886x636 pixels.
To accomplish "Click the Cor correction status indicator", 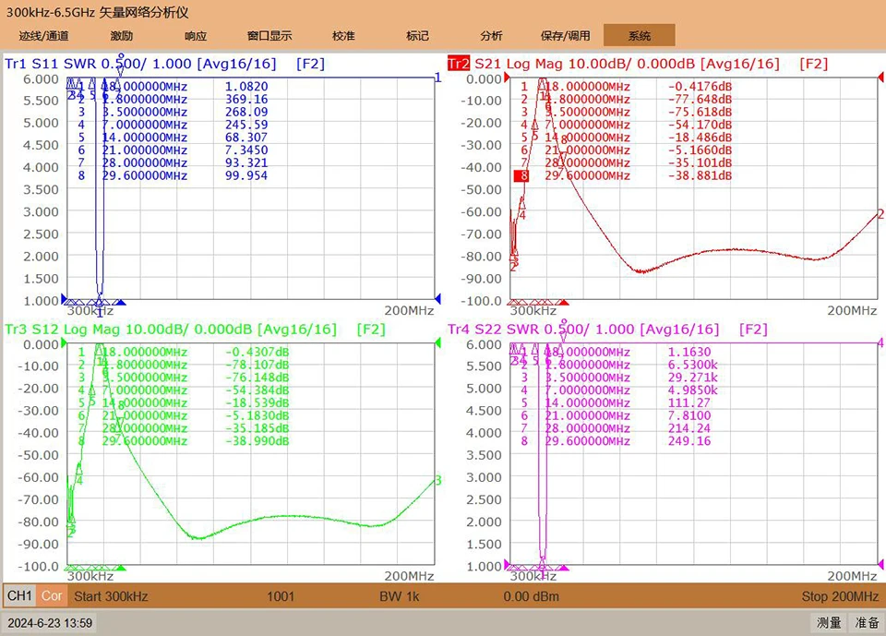I will (x=52, y=596).
